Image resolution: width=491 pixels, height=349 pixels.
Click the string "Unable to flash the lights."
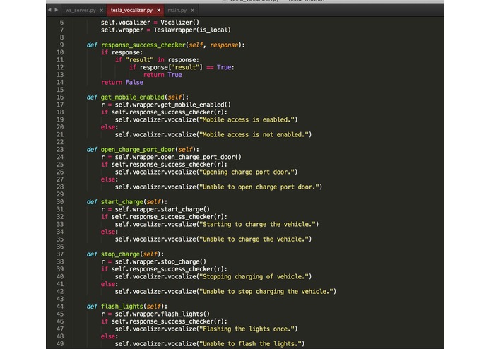point(250,343)
